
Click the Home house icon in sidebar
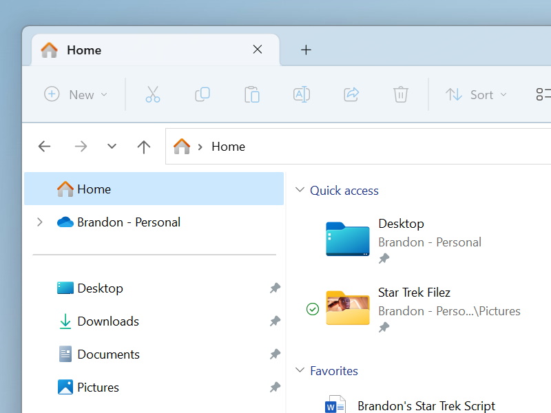[x=65, y=189]
